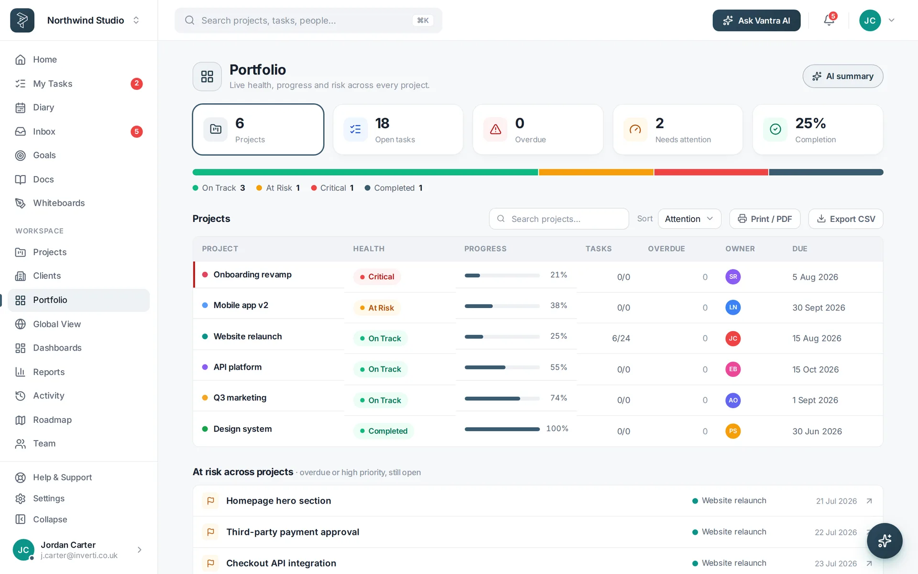Open Clients in the sidebar
The height and width of the screenshot is (574, 918).
coord(79,276)
